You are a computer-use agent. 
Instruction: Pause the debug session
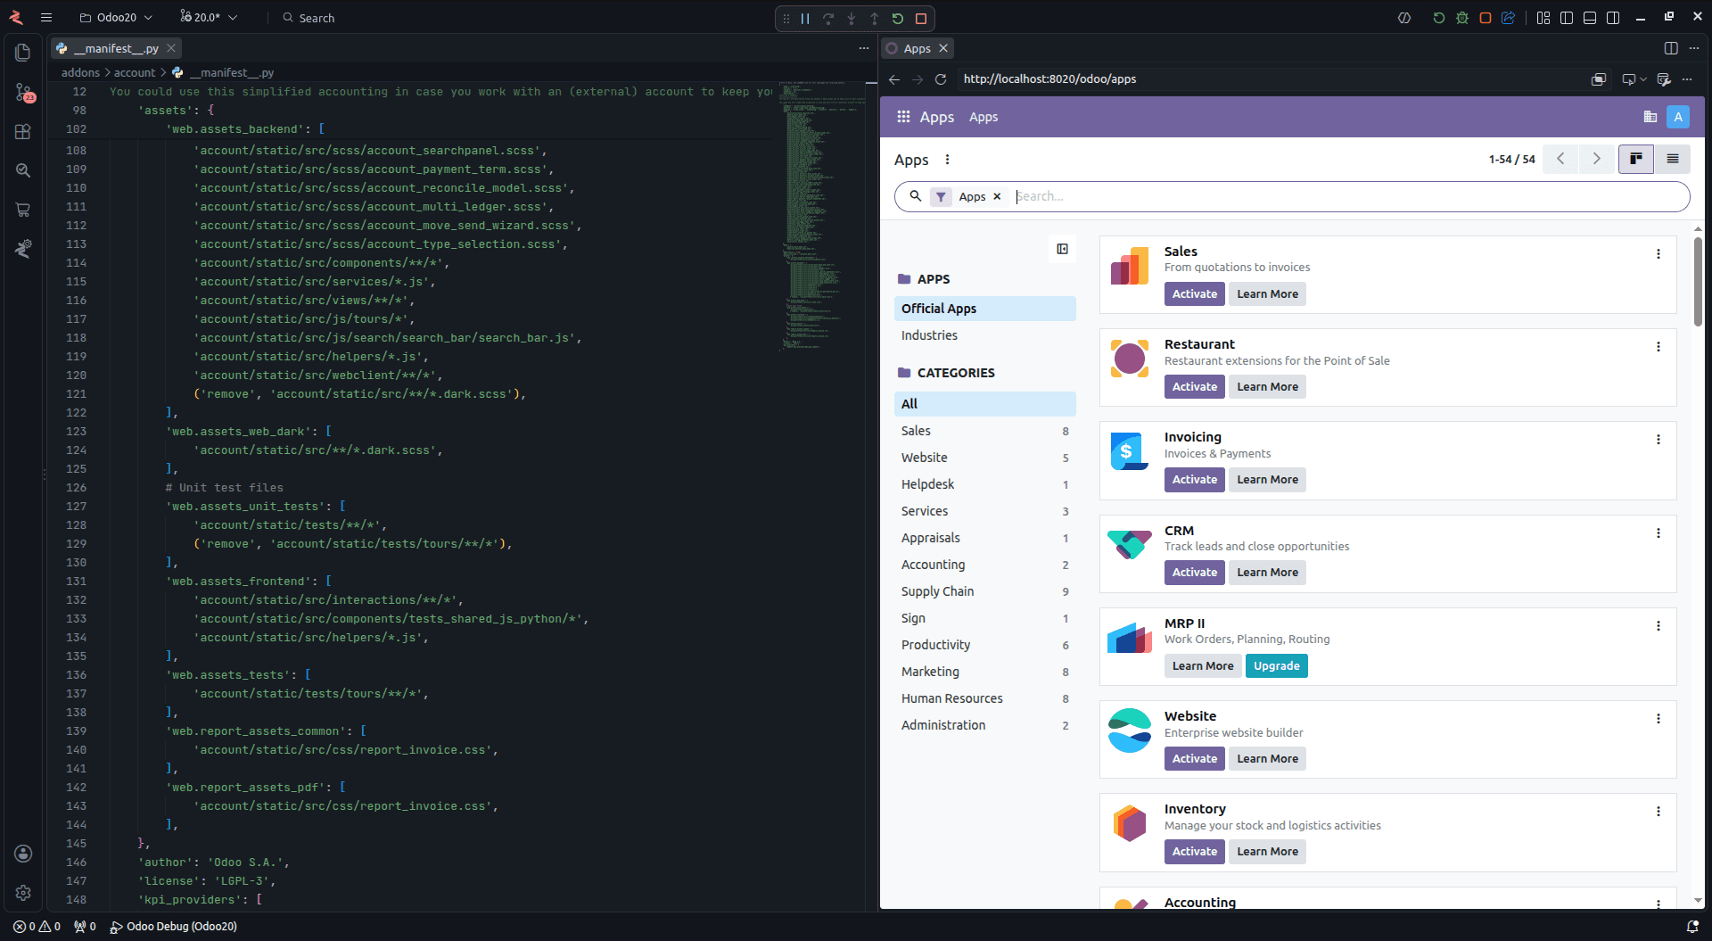click(x=805, y=18)
